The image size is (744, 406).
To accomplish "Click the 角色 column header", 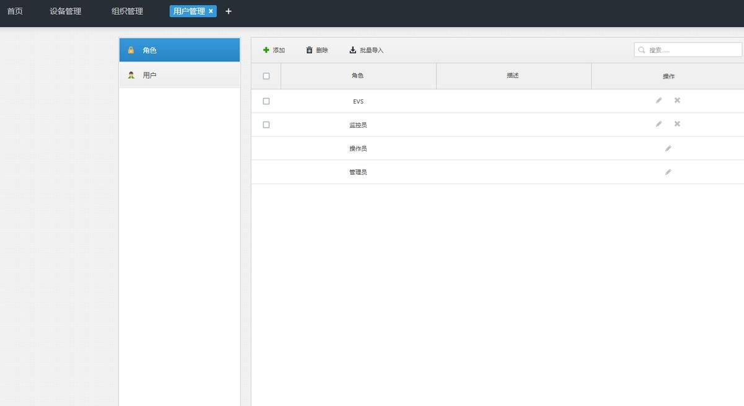I will [358, 76].
